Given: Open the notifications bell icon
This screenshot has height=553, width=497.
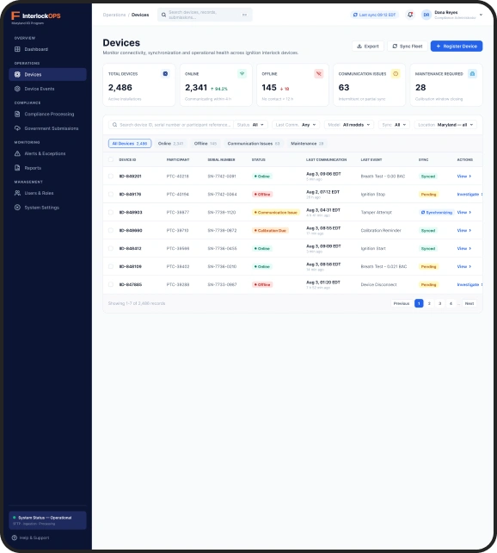Looking at the screenshot, I should click(x=410, y=15).
